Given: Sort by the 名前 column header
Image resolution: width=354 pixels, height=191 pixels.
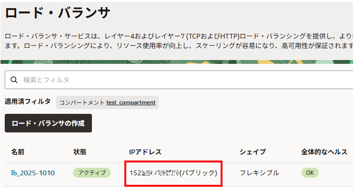Looking at the screenshot, I should click(18, 152).
